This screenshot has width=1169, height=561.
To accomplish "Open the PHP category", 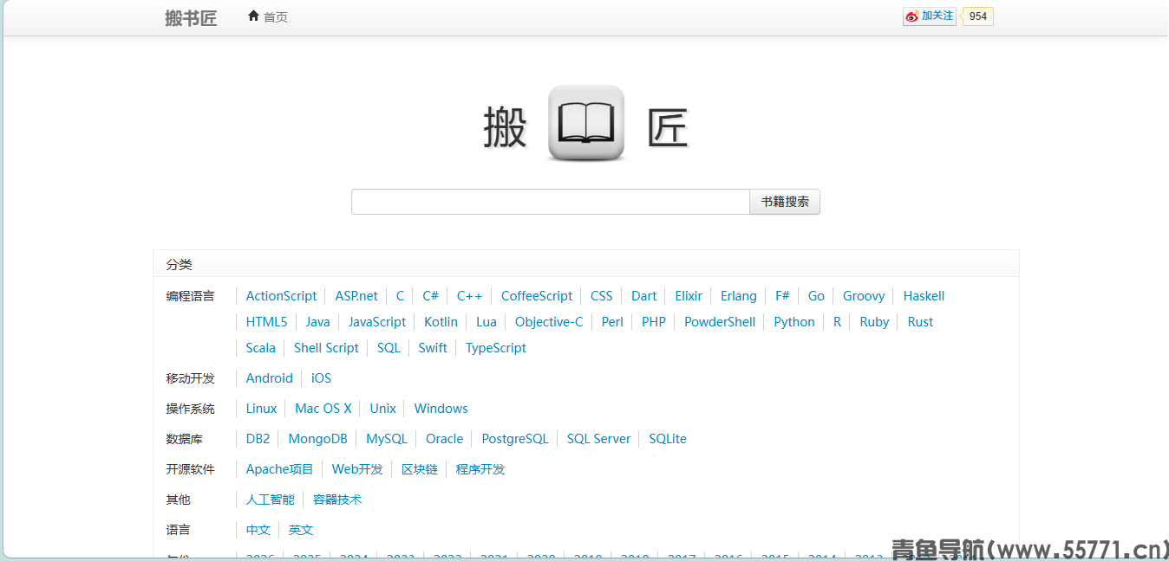I will pos(654,322).
